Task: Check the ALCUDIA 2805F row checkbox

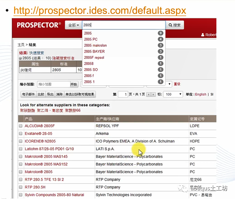Action: (x=21, y=126)
